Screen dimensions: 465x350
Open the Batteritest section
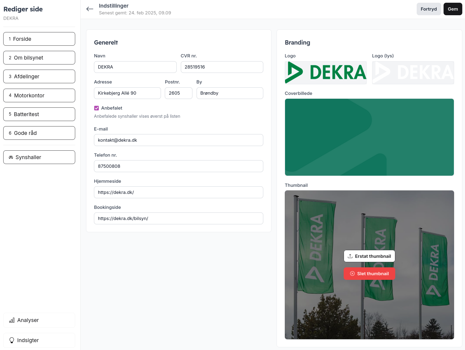tap(39, 114)
